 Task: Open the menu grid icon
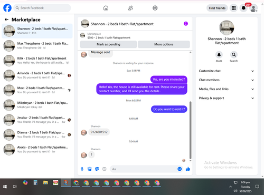coord(233,8)
